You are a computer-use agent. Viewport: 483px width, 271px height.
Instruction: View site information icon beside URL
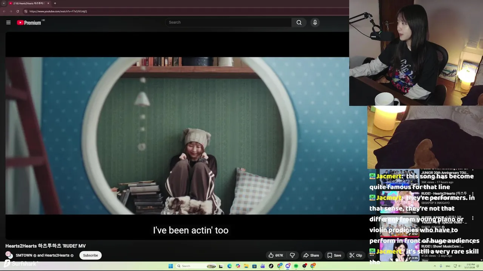click(26, 11)
